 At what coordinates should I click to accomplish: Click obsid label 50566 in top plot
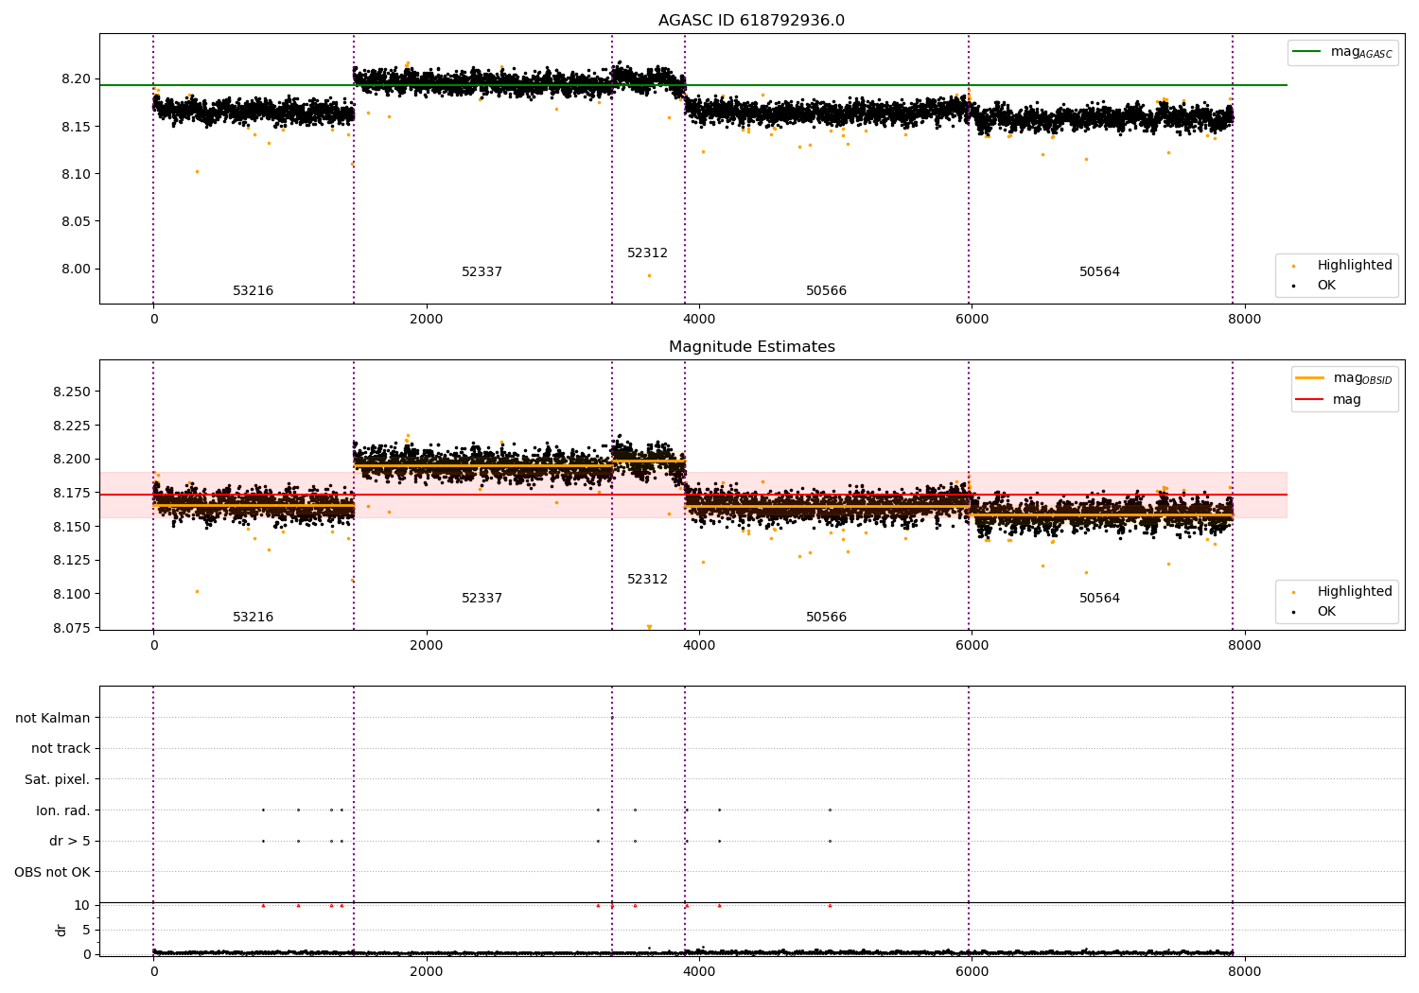click(826, 291)
